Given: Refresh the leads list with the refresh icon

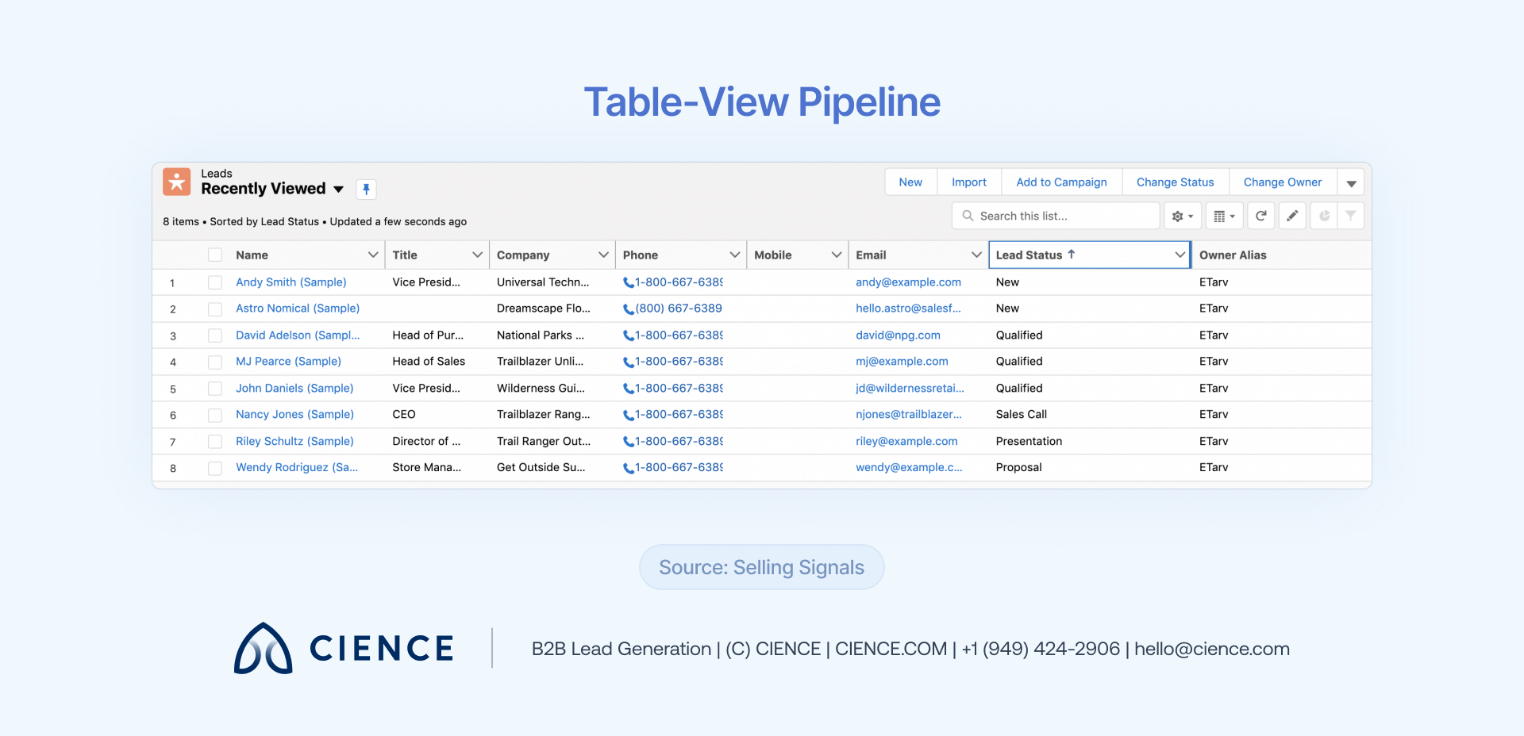Looking at the screenshot, I should coord(1260,216).
